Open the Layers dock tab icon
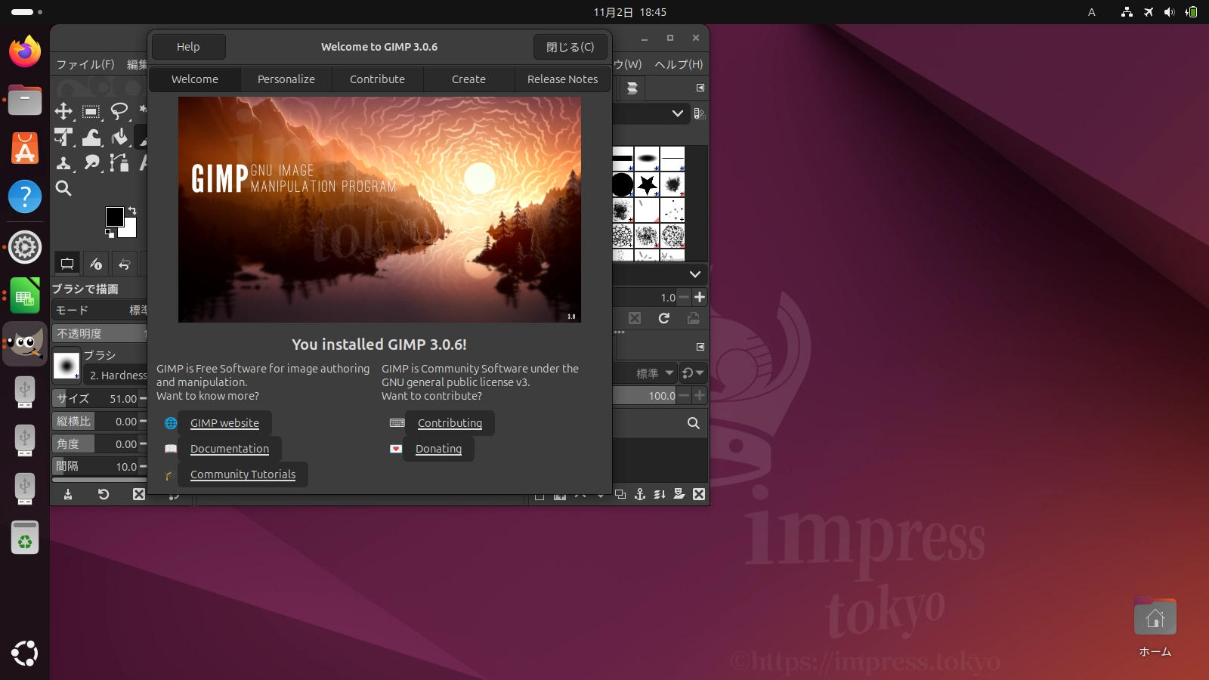The width and height of the screenshot is (1209, 680). (x=632, y=88)
